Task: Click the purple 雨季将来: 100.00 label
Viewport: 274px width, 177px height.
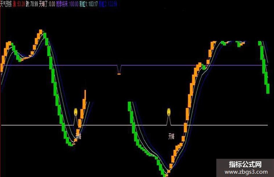Action: (x=67, y=4)
